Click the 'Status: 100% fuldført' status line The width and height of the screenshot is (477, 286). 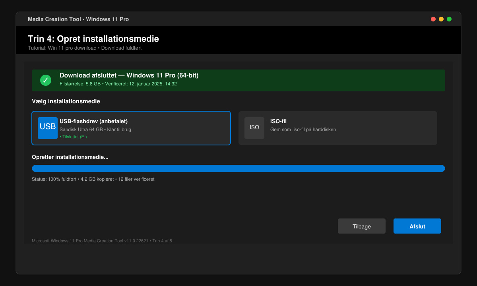(93, 179)
